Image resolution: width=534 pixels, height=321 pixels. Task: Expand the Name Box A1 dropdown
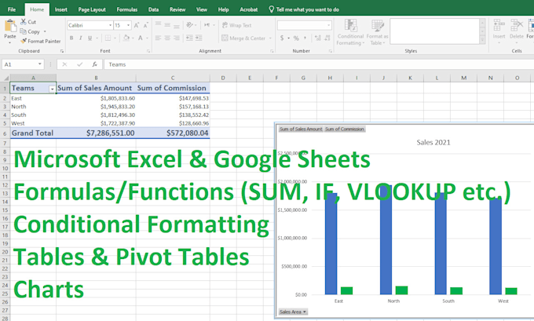[40, 64]
